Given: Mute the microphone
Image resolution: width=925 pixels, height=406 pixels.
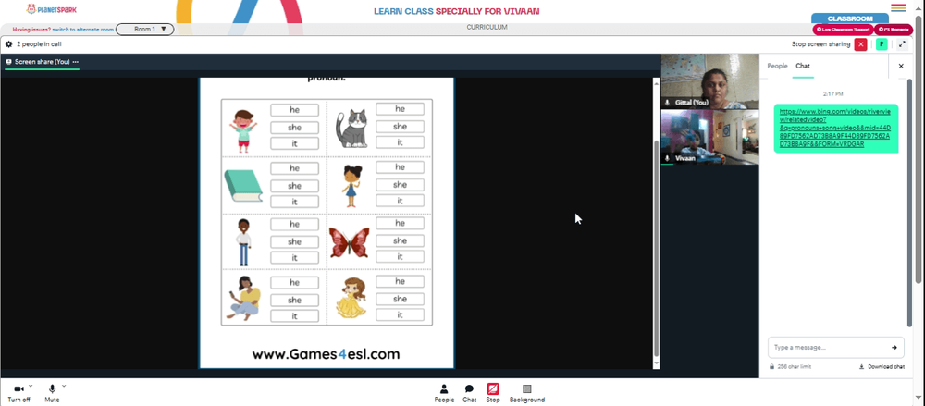Looking at the screenshot, I should click(x=52, y=393).
